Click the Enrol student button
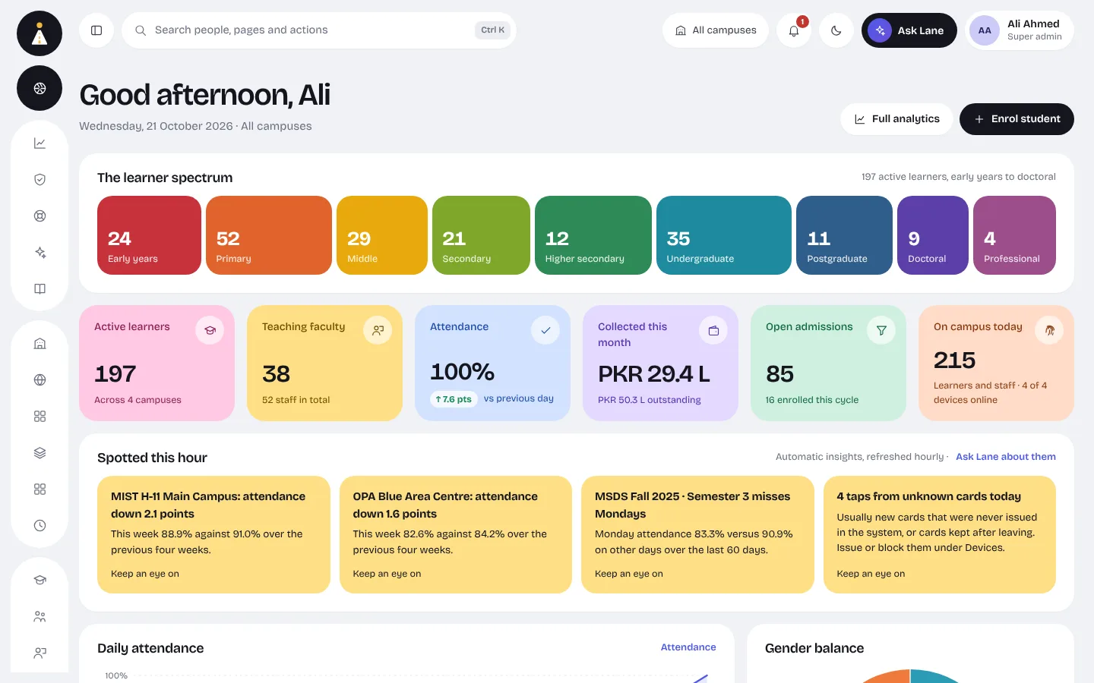 (1017, 119)
